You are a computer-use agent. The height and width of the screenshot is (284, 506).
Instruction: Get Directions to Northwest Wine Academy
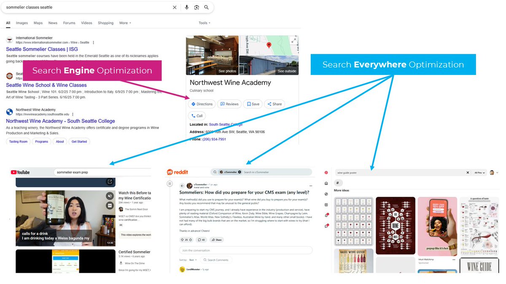[202, 104]
